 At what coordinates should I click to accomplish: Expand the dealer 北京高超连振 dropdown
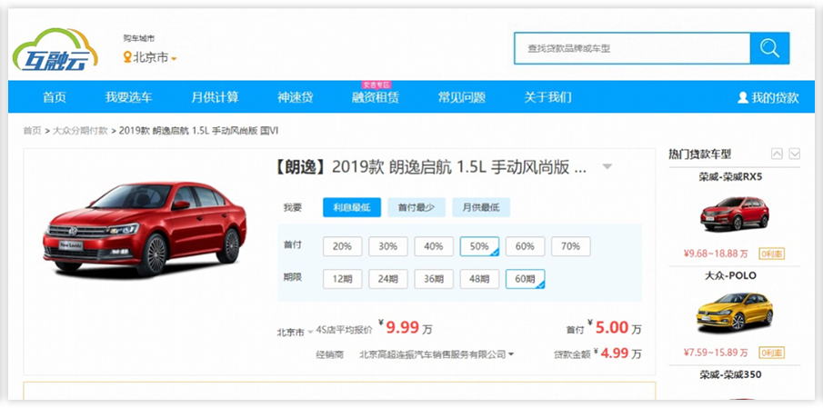[x=511, y=354]
